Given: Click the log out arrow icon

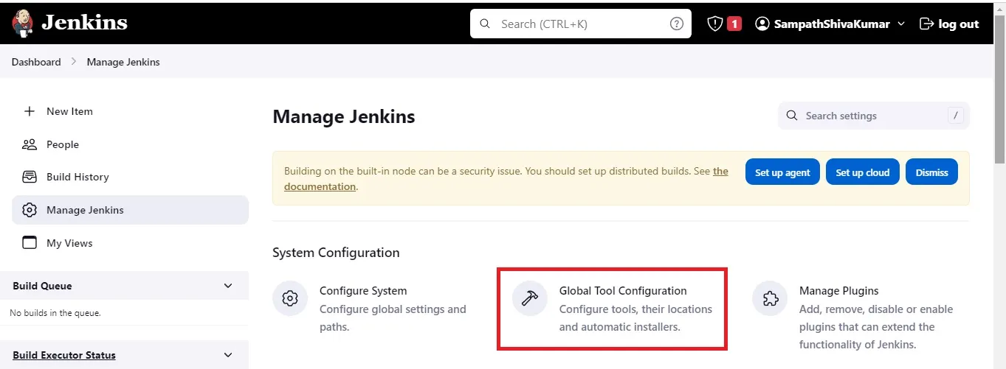Looking at the screenshot, I should pos(926,24).
